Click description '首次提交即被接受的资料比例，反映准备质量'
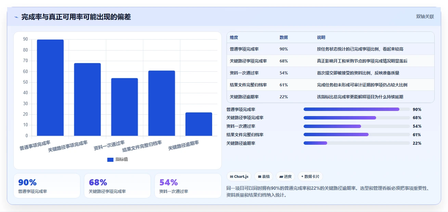448x212 pixels. (x=358, y=73)
